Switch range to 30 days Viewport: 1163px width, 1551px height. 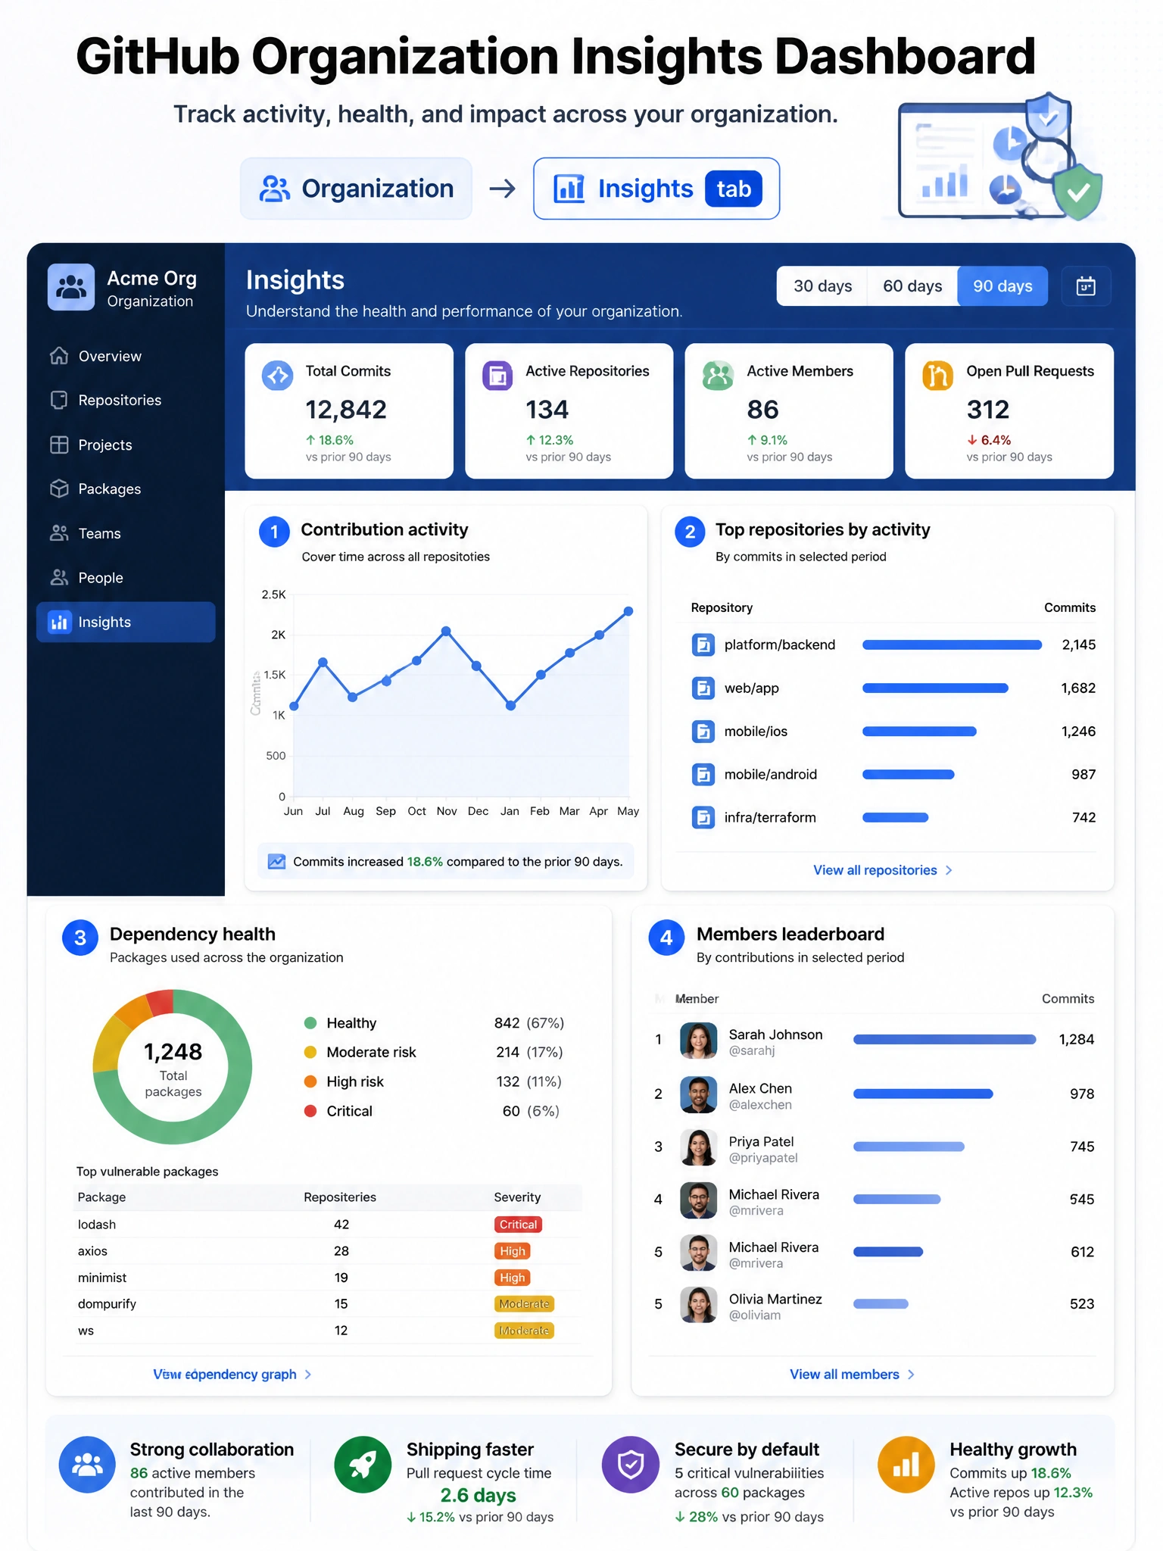coord(822,286)
